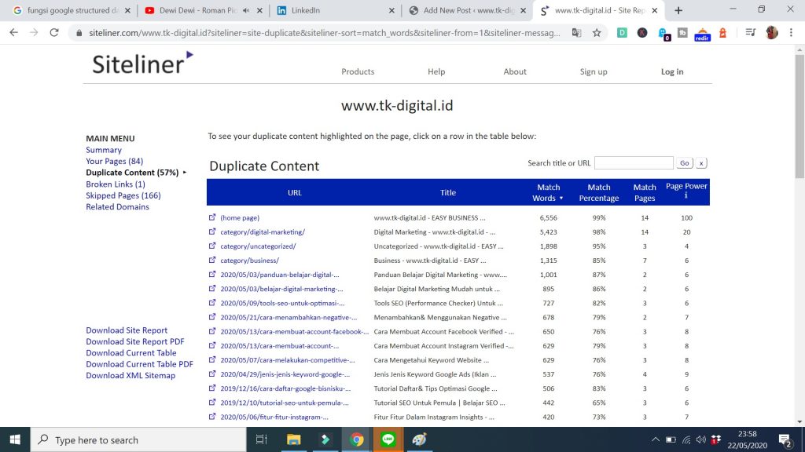Open the Chrome three-dot menu
This screenshot has width=805, height=452.
pyautogui.click(x=792, y=33)
